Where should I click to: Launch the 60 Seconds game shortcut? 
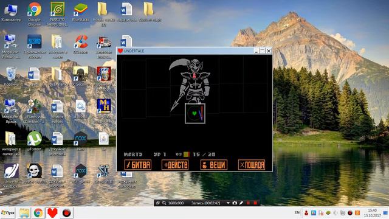pyautogui.click(x=81, y=77)
